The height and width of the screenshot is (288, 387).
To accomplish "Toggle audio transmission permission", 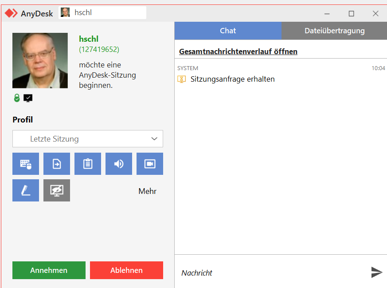I will coord(119,164).
